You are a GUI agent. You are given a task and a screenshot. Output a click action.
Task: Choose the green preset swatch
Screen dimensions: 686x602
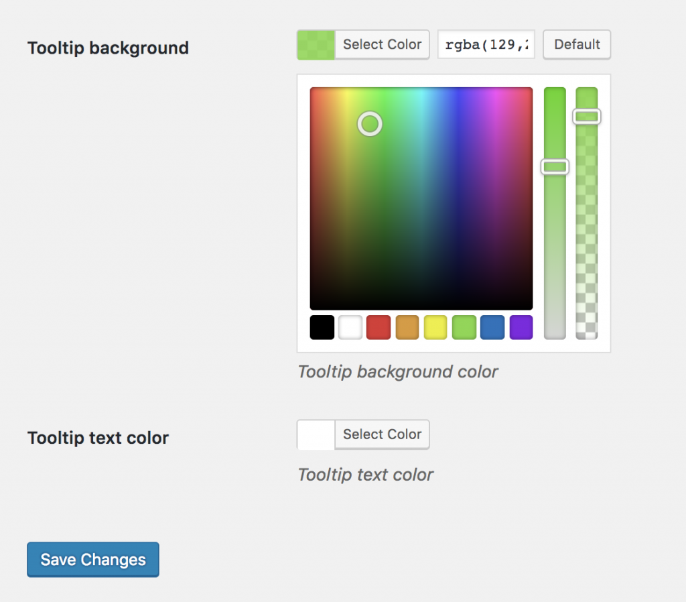coord(464,327)
